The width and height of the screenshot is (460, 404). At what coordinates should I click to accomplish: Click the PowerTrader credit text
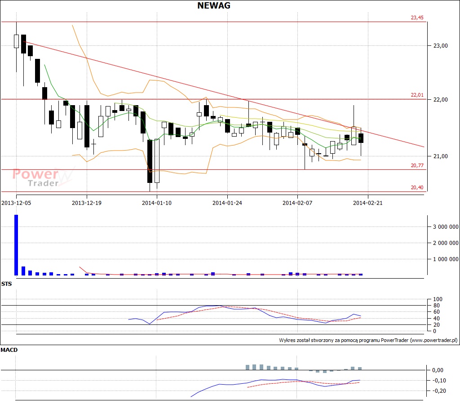click(368, 340)
